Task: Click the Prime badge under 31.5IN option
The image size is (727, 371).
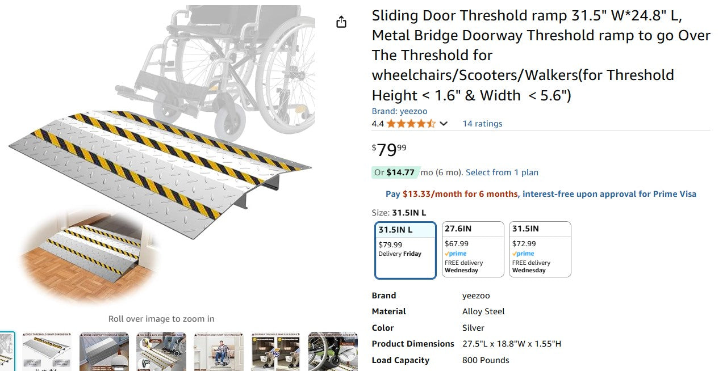Action: coord(523,254)
